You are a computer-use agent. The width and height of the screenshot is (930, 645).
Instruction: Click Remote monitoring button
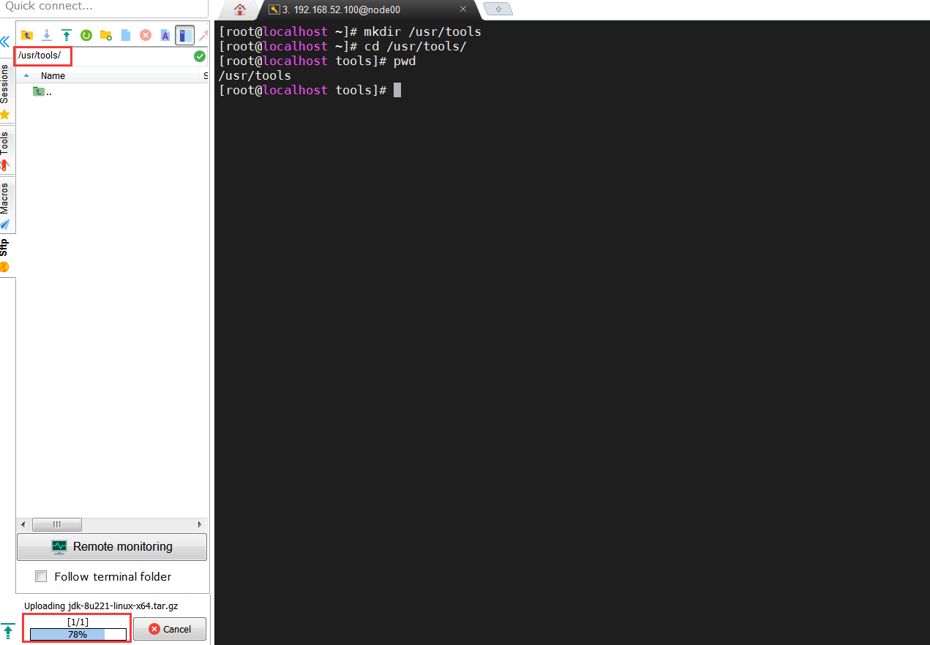pos(112,546)
